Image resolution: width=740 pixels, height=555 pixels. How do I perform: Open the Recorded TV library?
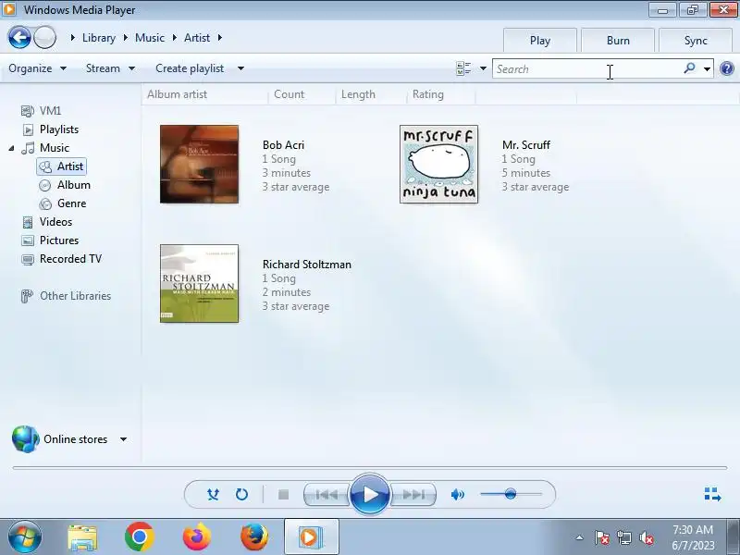pyautogui.click(x=61, y=259)
